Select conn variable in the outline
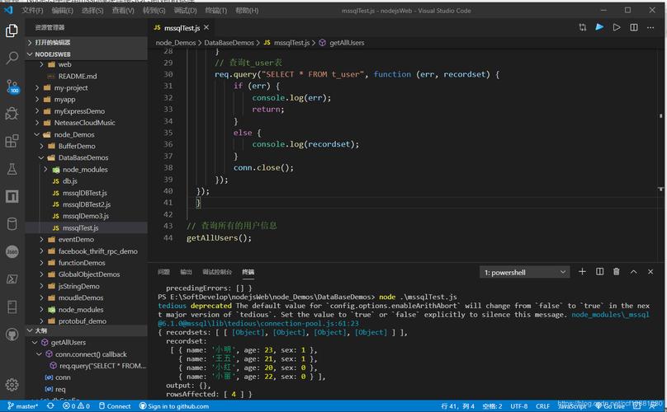The image size is (667, 412). point(63,377)
